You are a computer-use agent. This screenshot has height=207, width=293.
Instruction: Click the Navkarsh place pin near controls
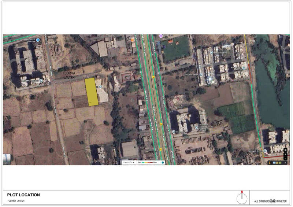pos(265,151)
